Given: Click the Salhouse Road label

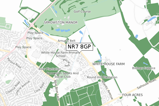Looking at the screenshot, I should click(x=146, y=84).
